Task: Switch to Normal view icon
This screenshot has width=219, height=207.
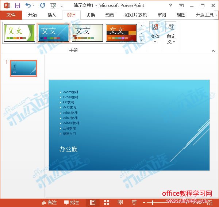Action: click(93, 203)
